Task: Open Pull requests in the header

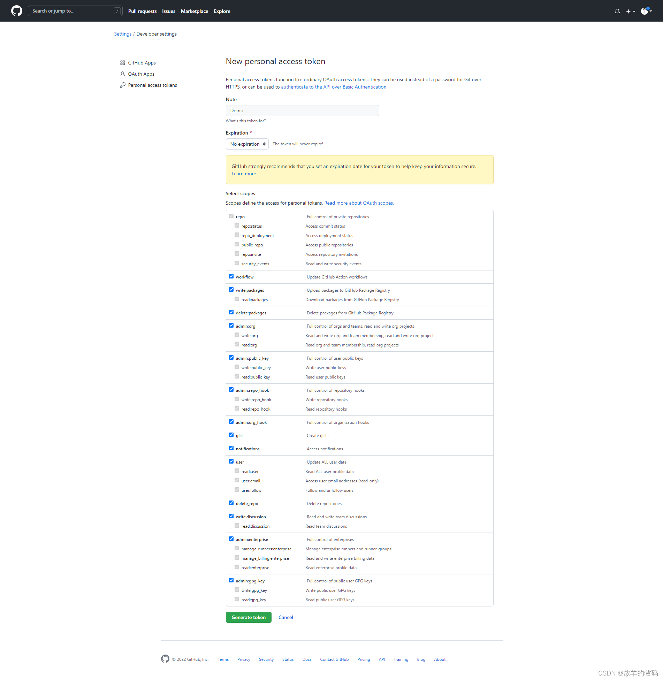Action: (x=142, y=11)
